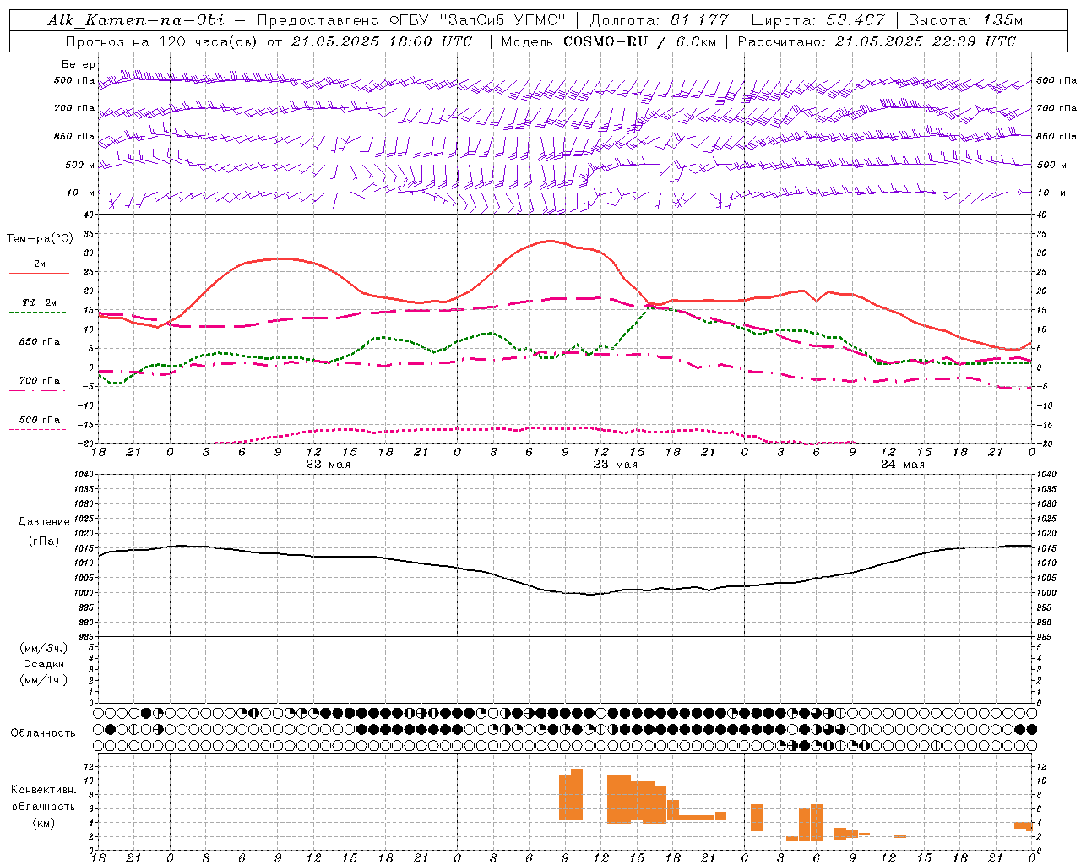This screenshot has height=865, width=1081.
Task: Click the 24 мая date label
Action: (x=903, y=464)
